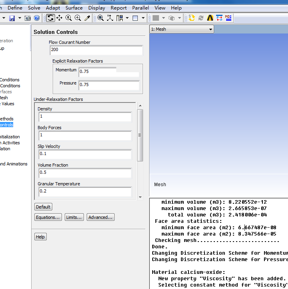Click the Equations... button

[48, 217]
